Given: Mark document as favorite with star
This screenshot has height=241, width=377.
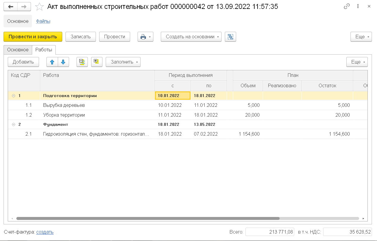Looking at the screenshot, I should click(40, 7).
